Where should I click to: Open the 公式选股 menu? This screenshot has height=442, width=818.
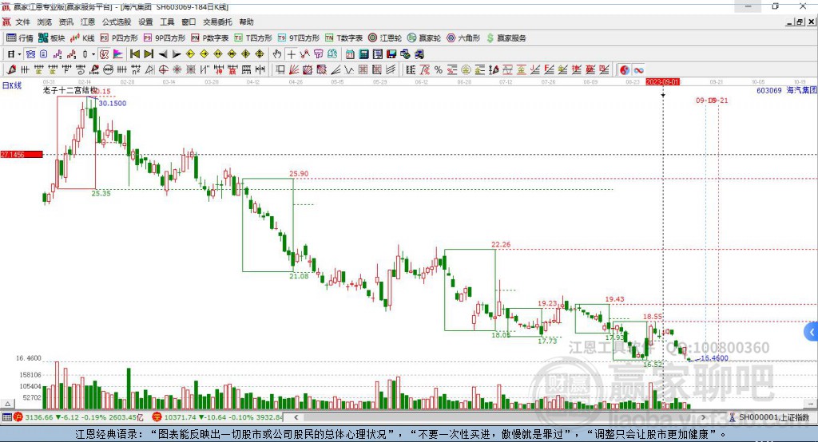click(117, 22)
